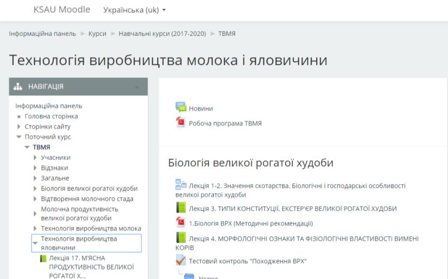This screenshot has height=279, width=448.
Task: Expand the Сторінки сайту tree node
Action: pyautogui.click(x=19, y=126)
